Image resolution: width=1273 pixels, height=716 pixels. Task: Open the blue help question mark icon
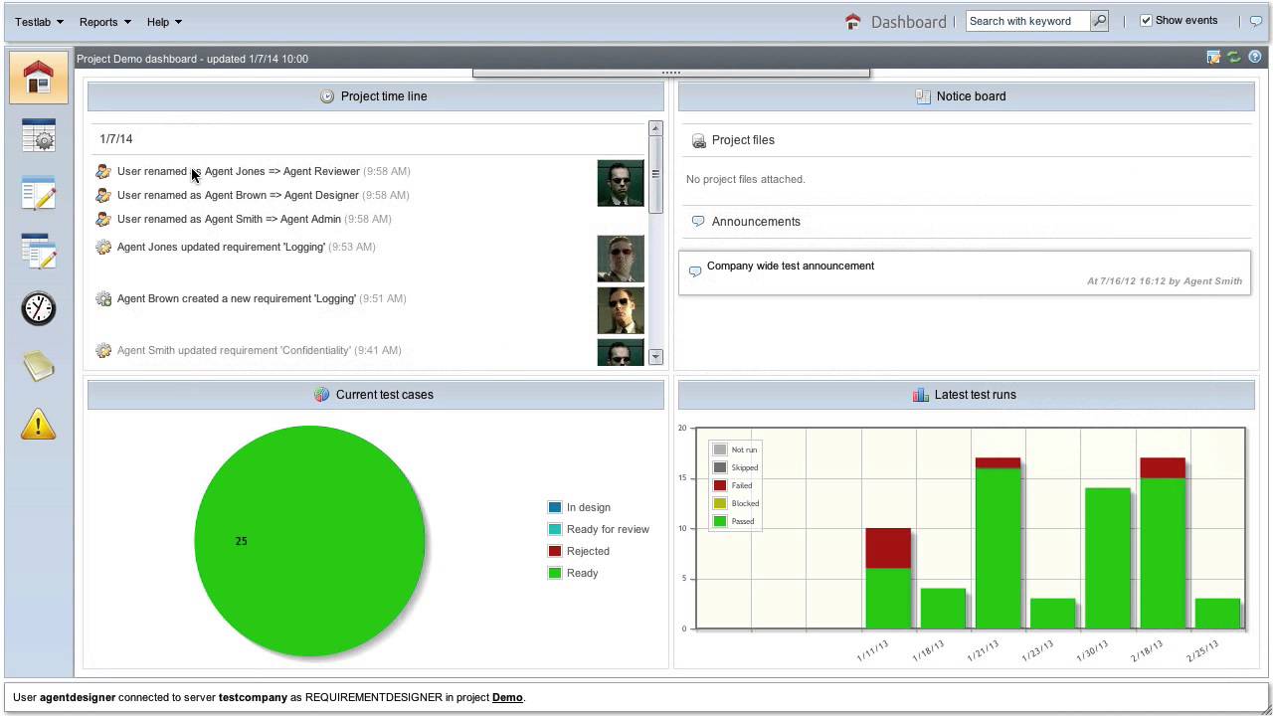point(1255,58)
